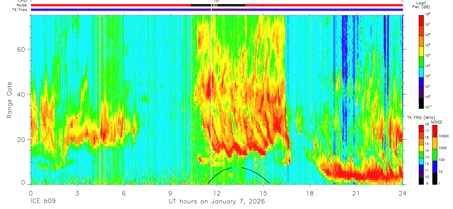
Task: Click the '151' CPID marker above the plot
Action: pos(217,1)
